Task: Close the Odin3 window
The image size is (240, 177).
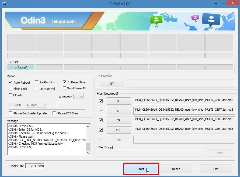Action: [233, 3]
